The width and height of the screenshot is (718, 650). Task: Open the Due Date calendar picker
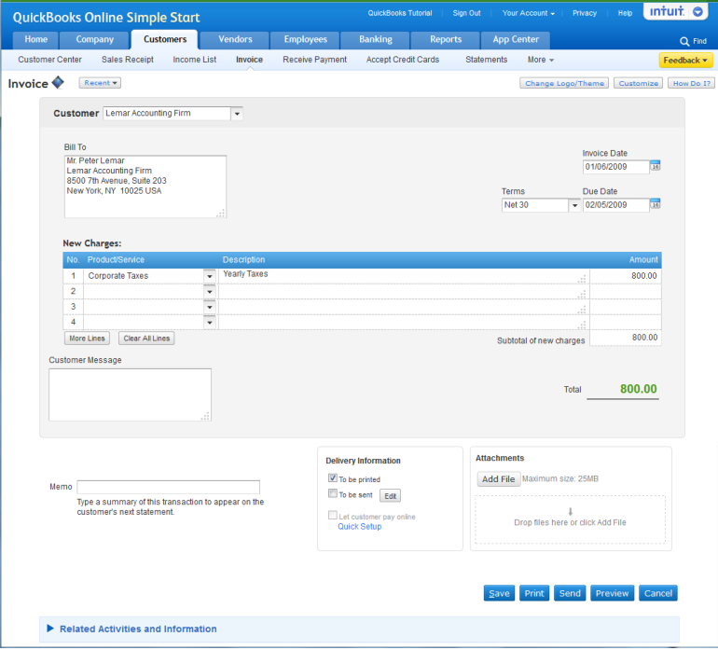(656, 203)
